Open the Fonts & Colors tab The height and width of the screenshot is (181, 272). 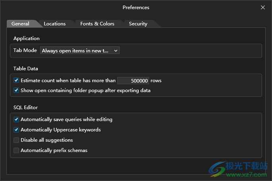click(97, 24)
